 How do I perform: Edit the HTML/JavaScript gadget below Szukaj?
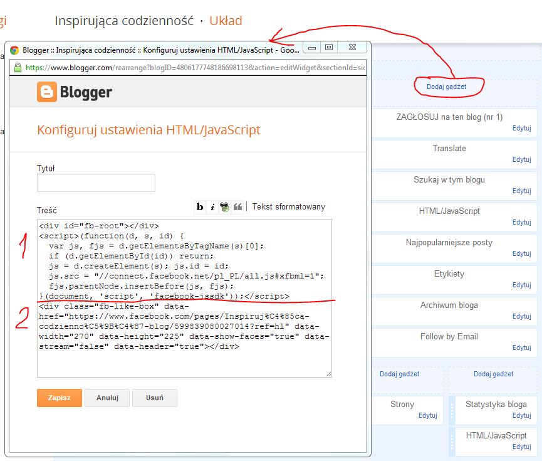click(x=521, y=222)
